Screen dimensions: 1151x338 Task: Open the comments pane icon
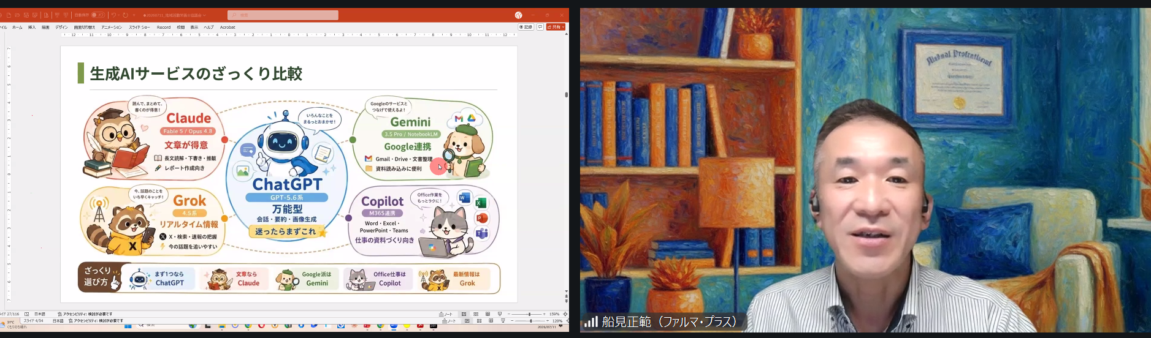540,27
